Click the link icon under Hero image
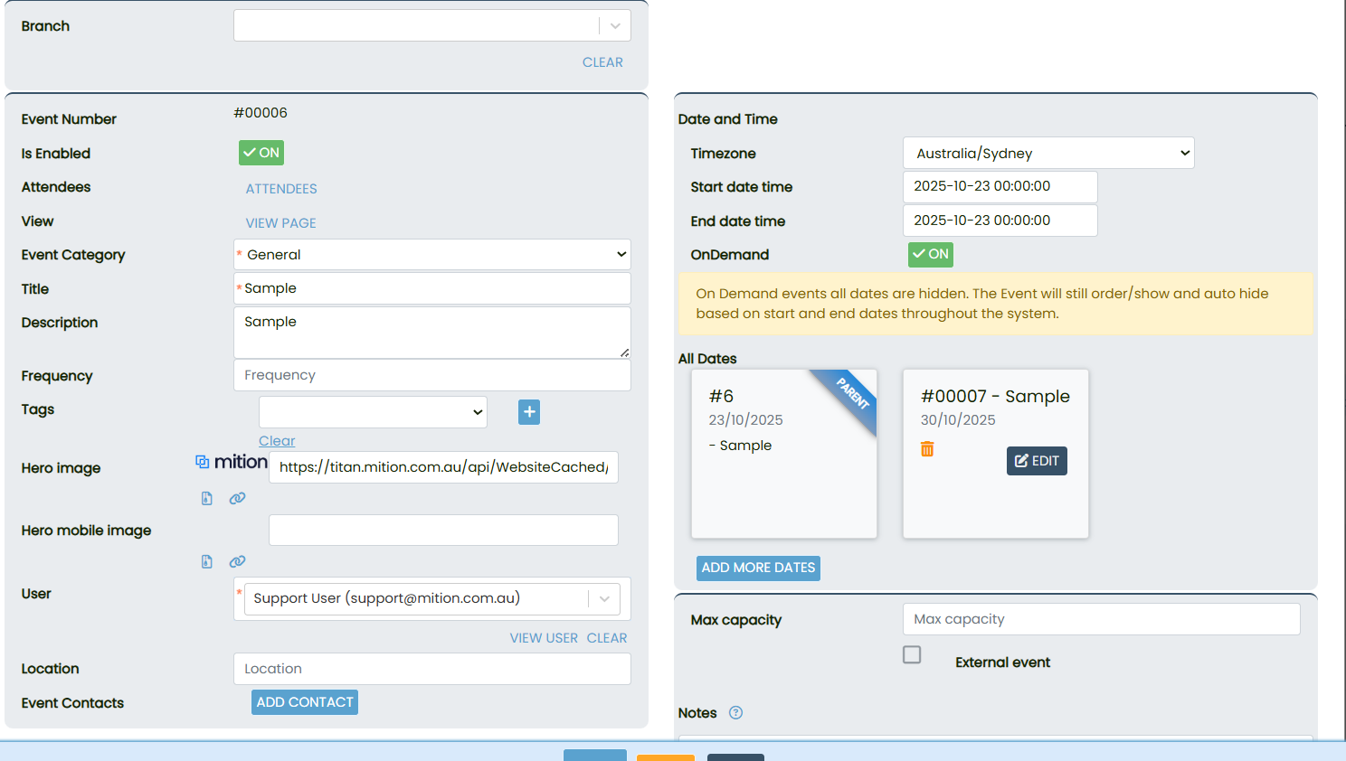The width and height of the screenshot is (1346, 761). coord(237,498)
